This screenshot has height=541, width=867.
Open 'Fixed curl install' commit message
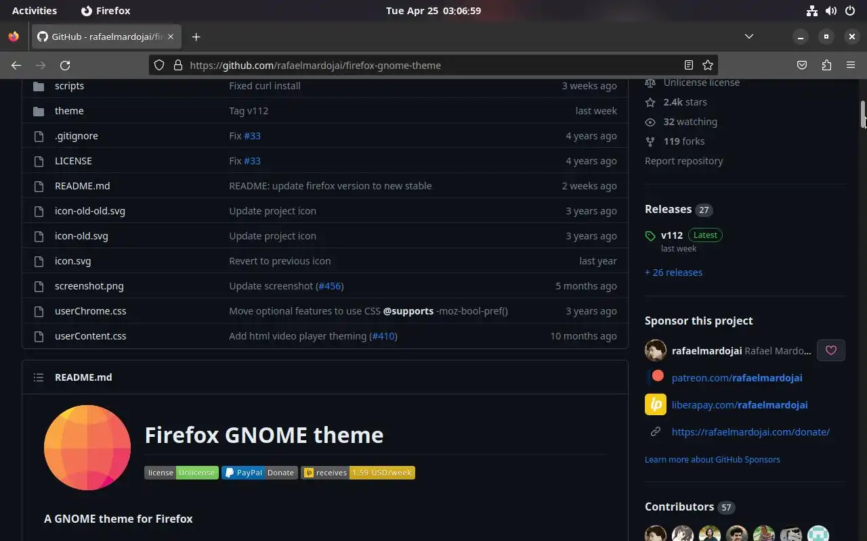[x=265, y=86]
